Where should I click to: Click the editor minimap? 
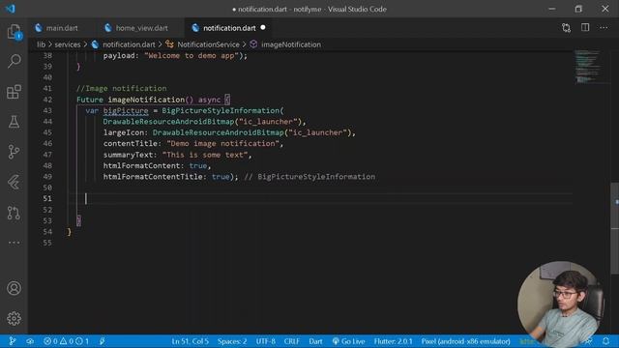[x=589, y=67]
